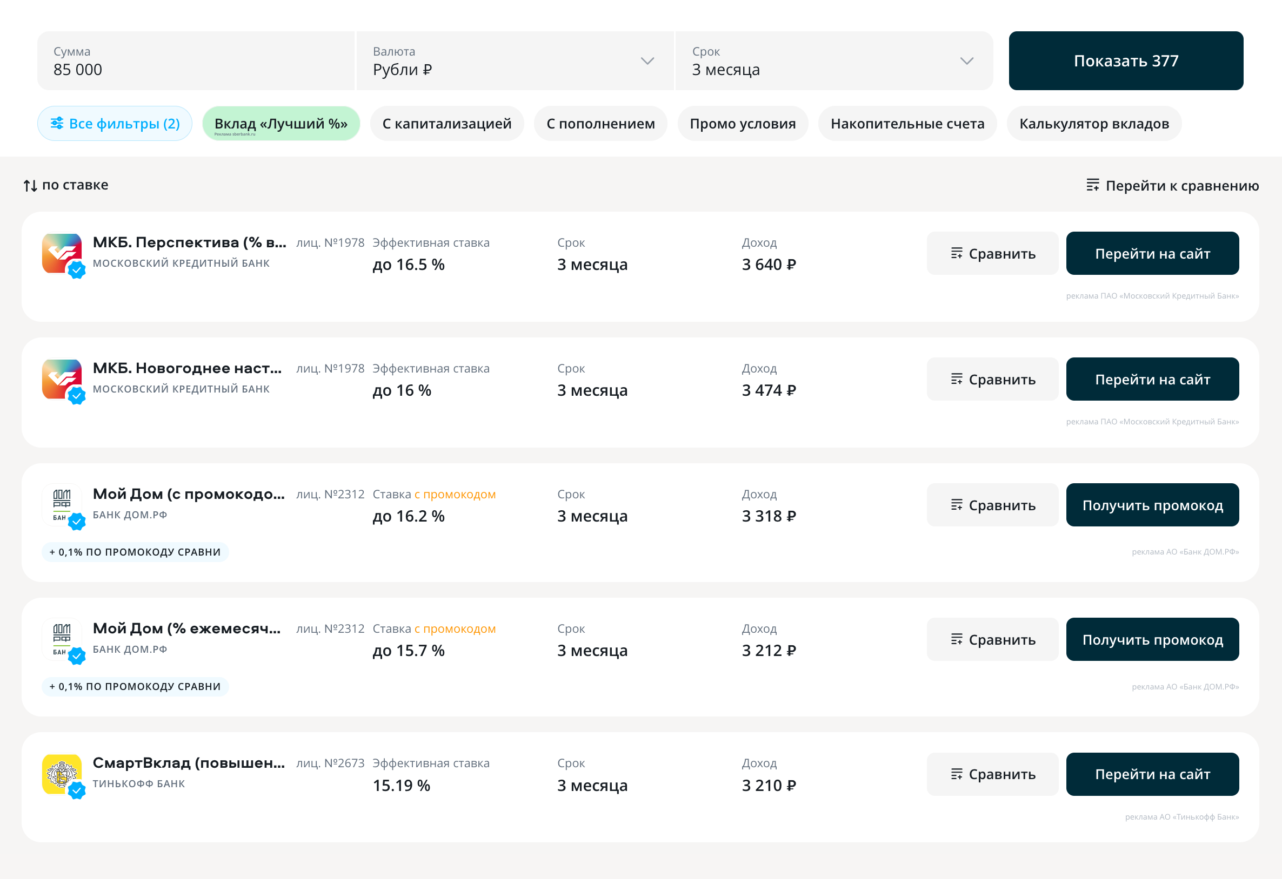This screenshot has height=879, width=1282.
Task: Click the verified checkmark badge on МКБ Перспектива
Action: pos(77,270)
